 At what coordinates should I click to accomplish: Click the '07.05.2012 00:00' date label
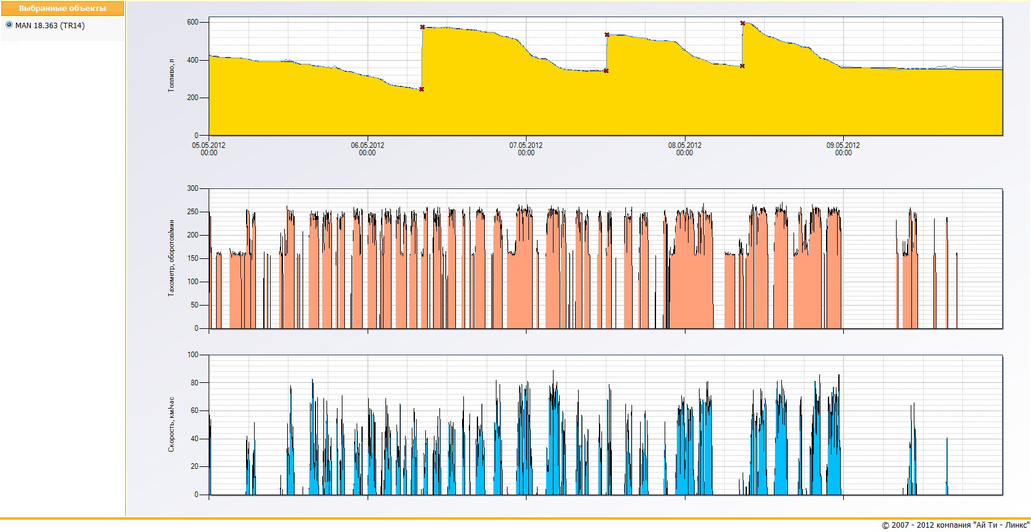[526, 149]
